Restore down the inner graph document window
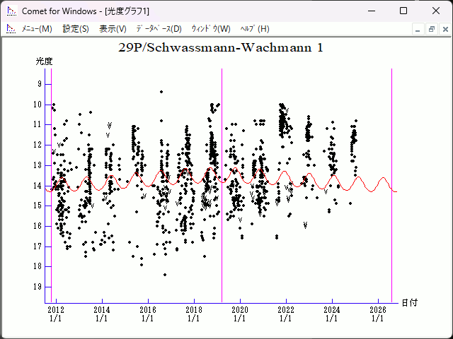Viewport: 453px width, 339px height. [431, 29]
